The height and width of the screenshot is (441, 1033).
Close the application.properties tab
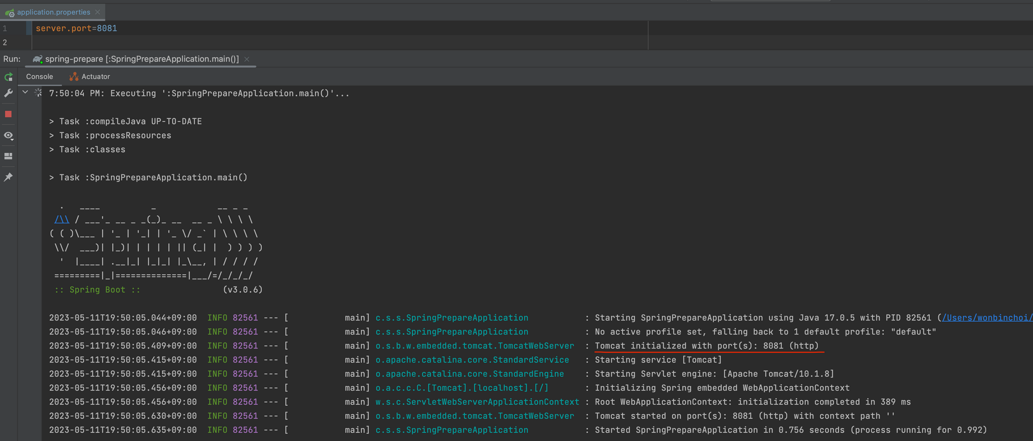click(98, 12)
